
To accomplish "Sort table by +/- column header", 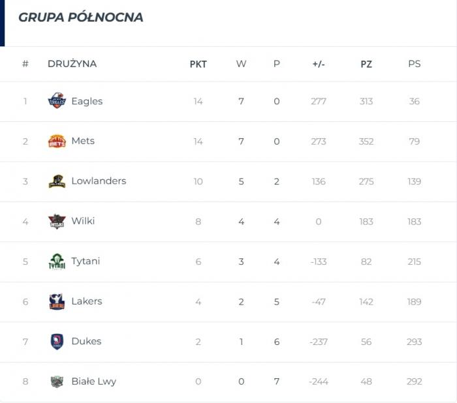I will click(x=319, y=64).
